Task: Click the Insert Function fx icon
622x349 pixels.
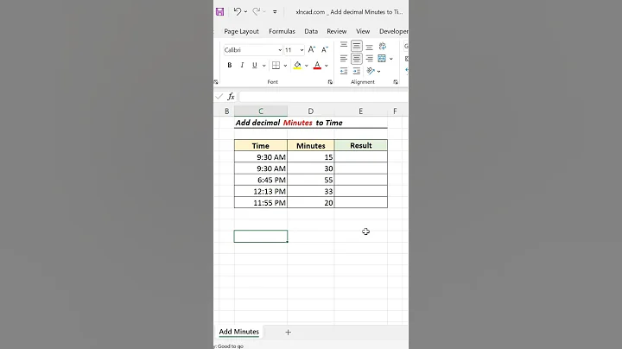Action: [x=231, y=97]
